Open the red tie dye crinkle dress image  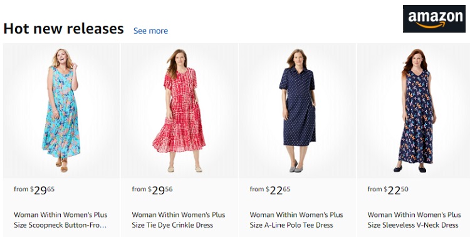179,111
